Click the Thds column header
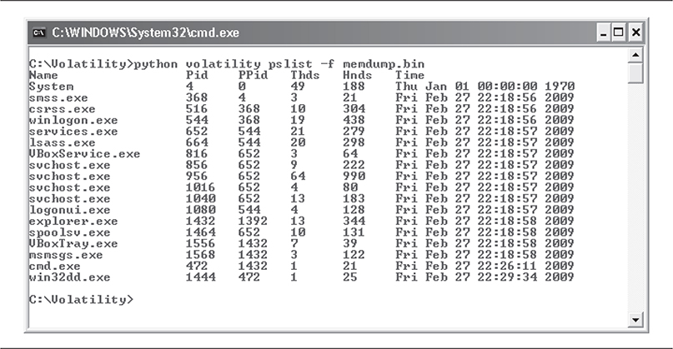Image resolution: width=673 pixels, height=349 pixels. tap(304, 76)
